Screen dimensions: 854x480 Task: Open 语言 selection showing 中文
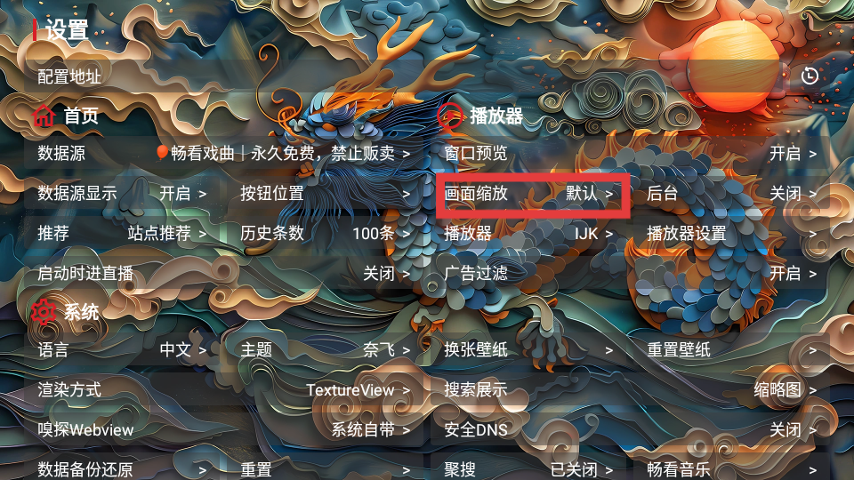(122, 349)
